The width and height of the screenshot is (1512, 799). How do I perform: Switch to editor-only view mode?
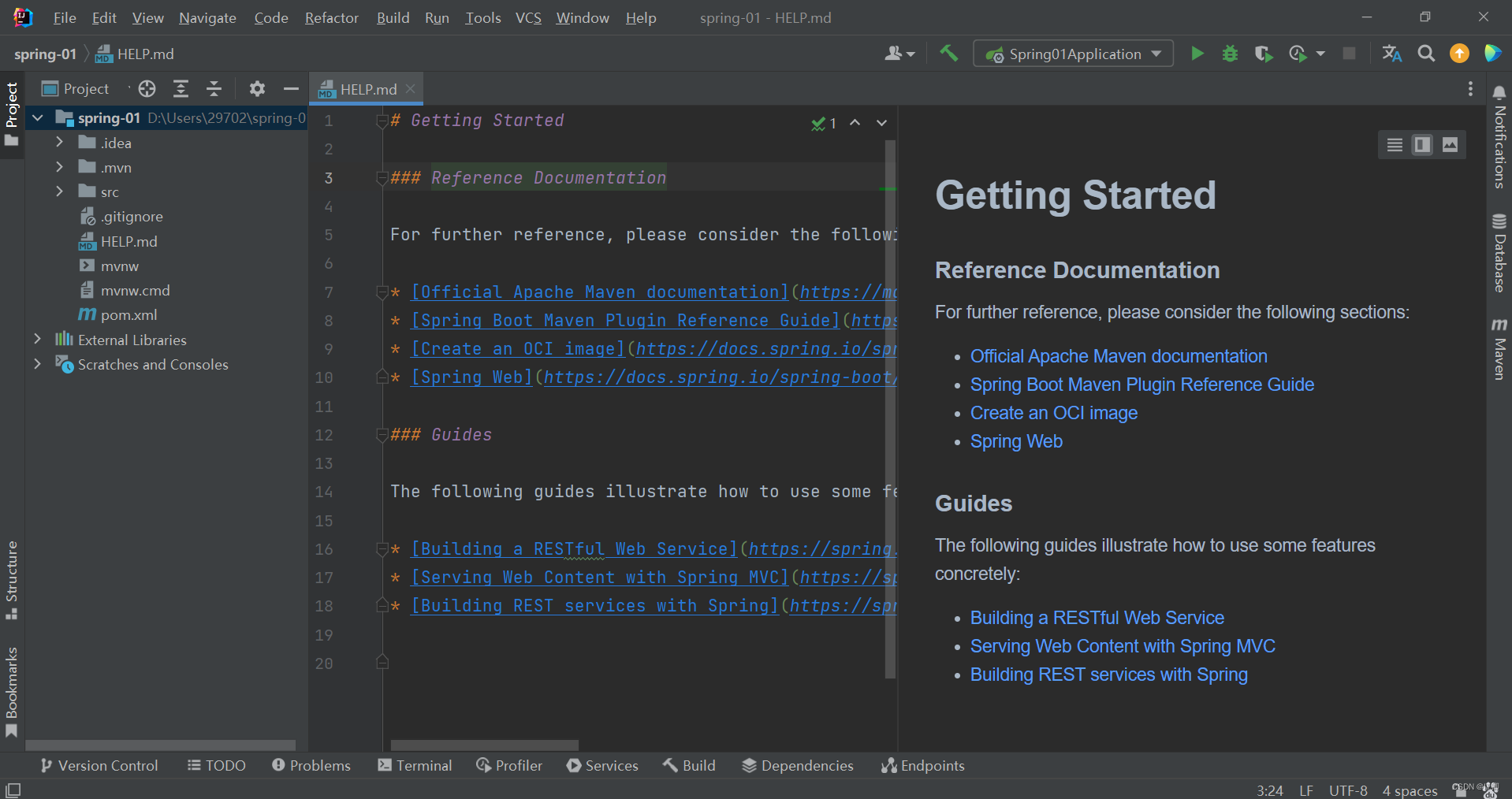pyautogui.click(x=1395, y=144)
